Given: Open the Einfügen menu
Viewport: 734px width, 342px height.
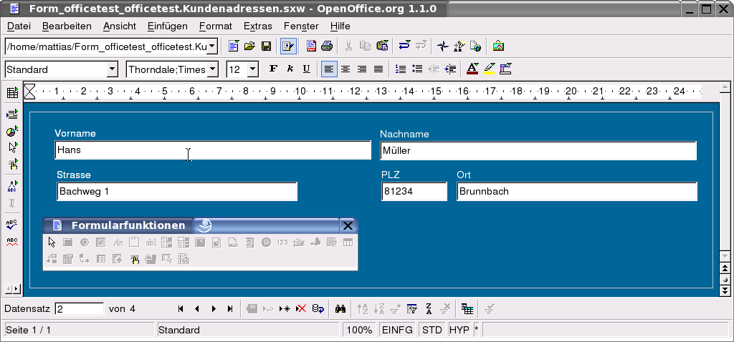Looking at the screenshot, I should click(167, 26).
